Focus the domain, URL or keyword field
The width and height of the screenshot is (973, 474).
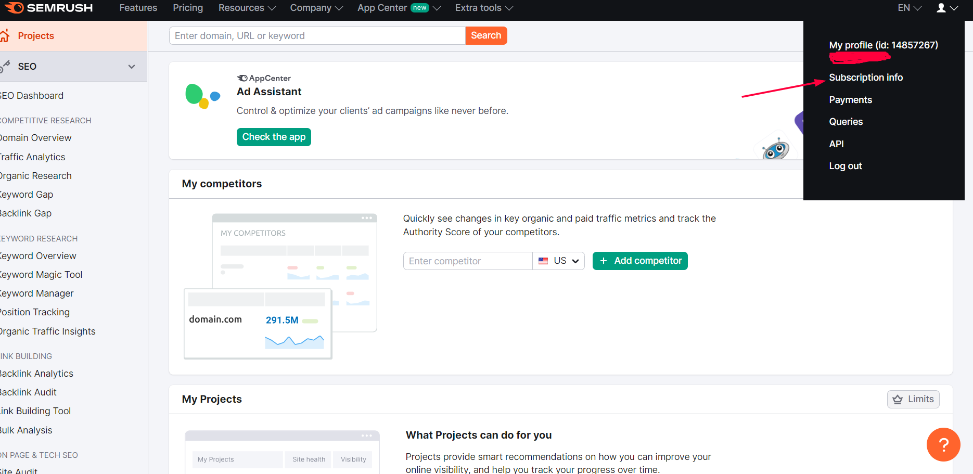317,35
